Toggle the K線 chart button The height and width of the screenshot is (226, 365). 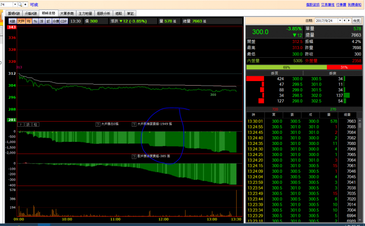coord(13,21)
